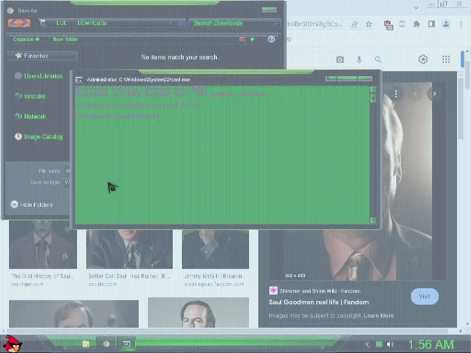This screenshot has height=353, width=471.
Task: Toggle the Chrome side panel icon
Action: click(431, 24)
